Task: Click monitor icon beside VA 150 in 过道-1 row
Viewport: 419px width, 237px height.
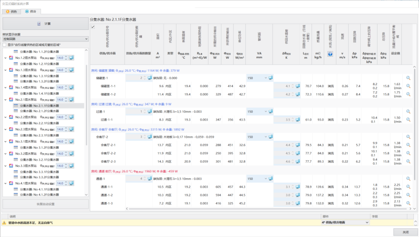Action: coord(270,111)
